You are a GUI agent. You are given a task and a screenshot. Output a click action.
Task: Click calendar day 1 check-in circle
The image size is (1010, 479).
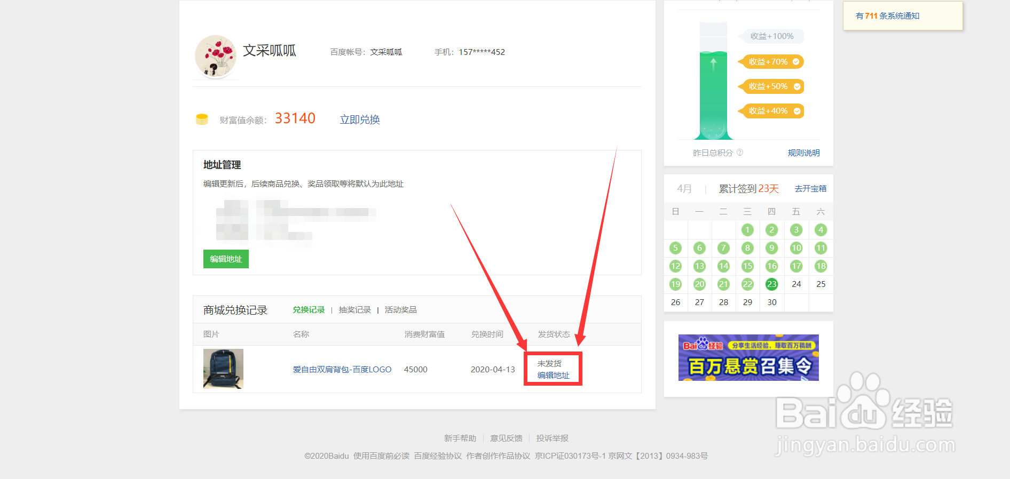pos(747,230)
